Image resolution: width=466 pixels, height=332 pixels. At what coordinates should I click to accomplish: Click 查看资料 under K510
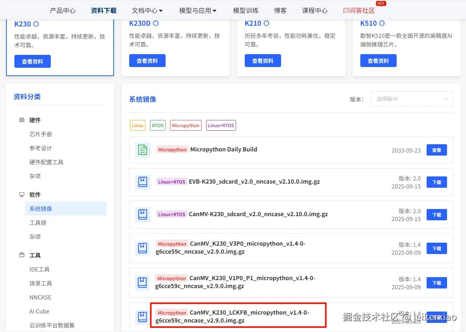(x=378, y=61)
